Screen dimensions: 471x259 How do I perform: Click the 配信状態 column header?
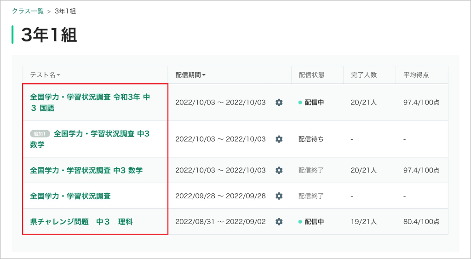311,75
